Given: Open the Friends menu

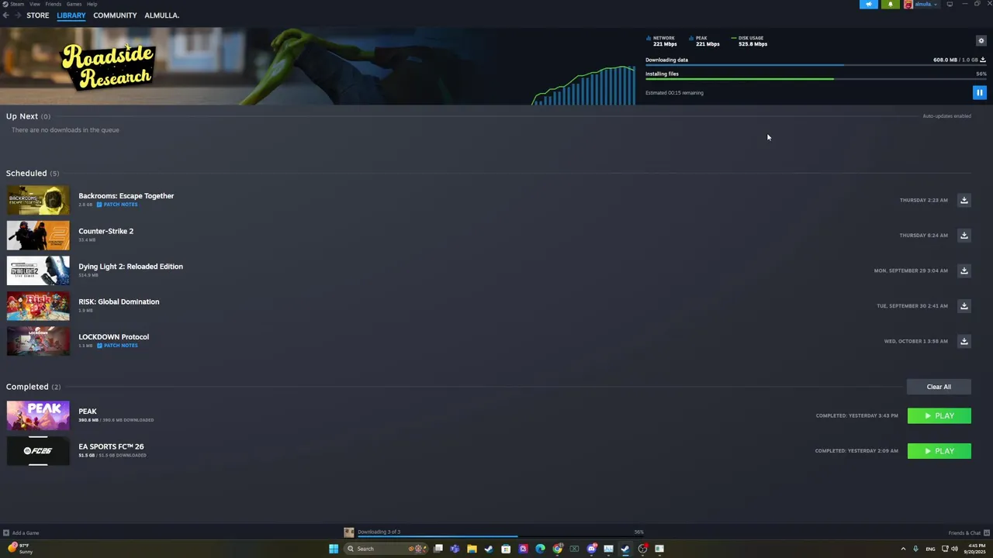Looking at the screenshot, I should tap(54, 4).
